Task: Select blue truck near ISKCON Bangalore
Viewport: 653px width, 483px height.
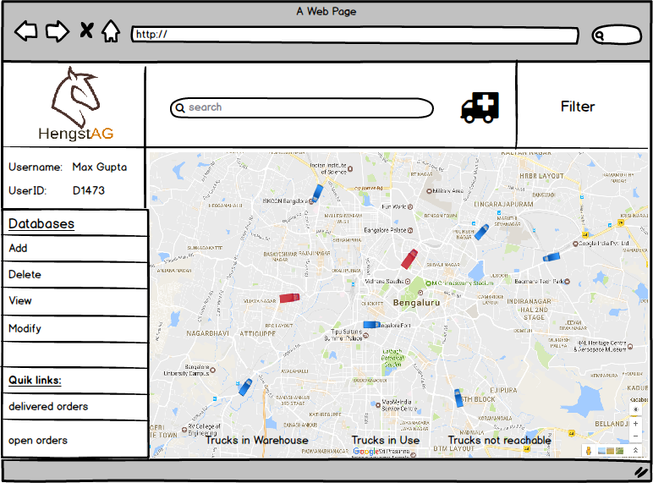Action: [x=317, y=193]
